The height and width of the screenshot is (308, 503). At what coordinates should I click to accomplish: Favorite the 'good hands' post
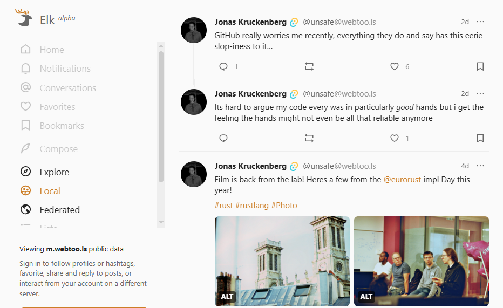point(395,138)
